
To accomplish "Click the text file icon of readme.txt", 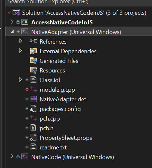I will click(x=33, y=147).
